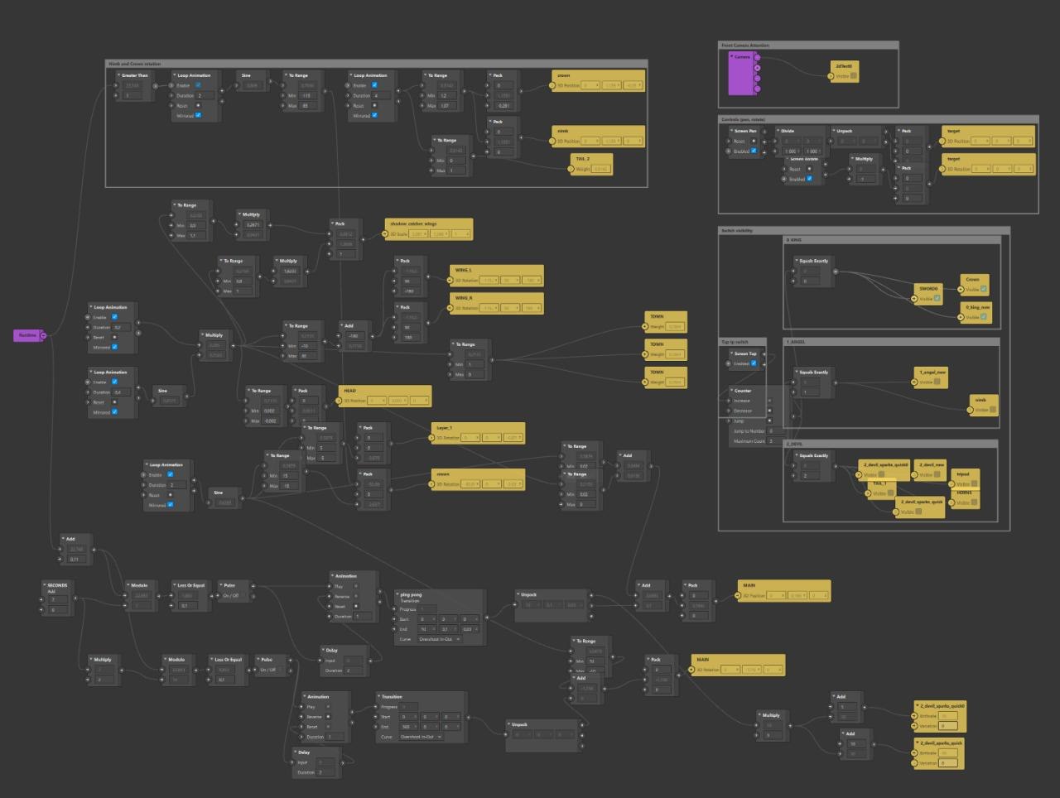Open Curve dropdown in lower Transition patch

pyautogui.click(x=422, y=737)
